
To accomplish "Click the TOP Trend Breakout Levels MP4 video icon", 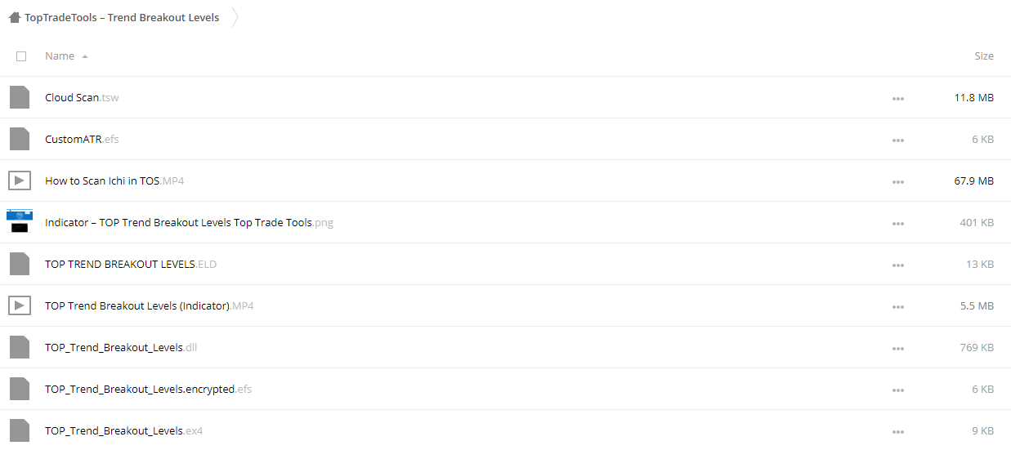I will click(20, 305).
